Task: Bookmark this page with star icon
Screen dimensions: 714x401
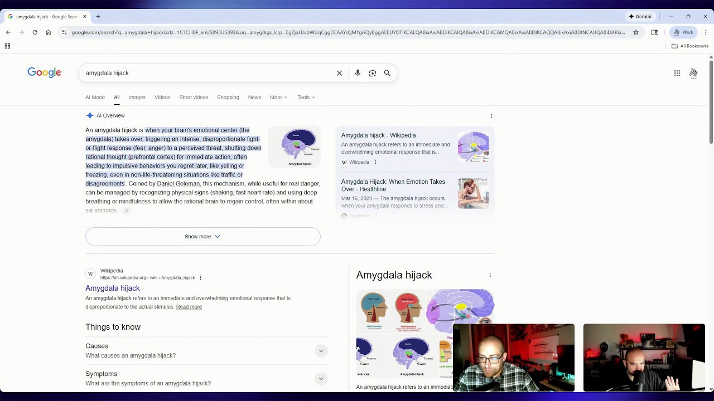Action: [x=636, y=32]
